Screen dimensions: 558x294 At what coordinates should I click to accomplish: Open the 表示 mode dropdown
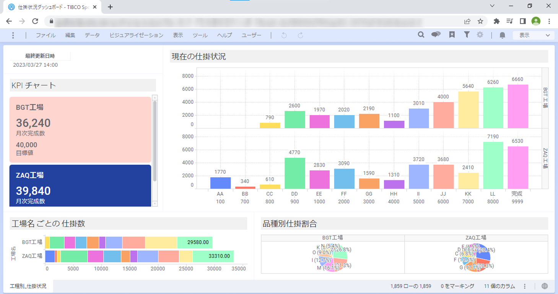click(534, 35)
